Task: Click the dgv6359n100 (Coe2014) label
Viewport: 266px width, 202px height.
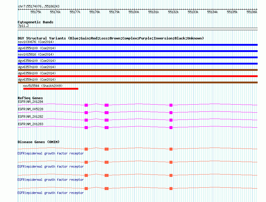Action: [x=37, y=79]
